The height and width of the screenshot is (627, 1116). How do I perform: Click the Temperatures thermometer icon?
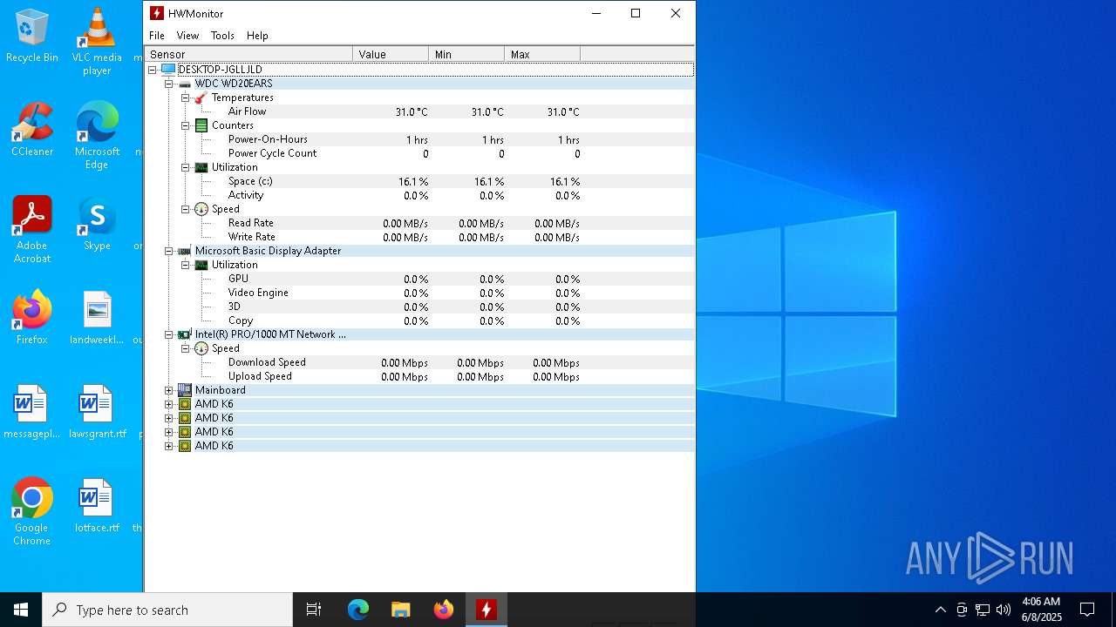201,98
